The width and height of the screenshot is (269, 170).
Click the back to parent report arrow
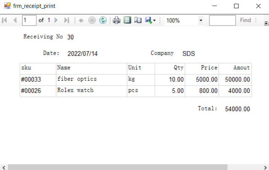click(81, 20)
